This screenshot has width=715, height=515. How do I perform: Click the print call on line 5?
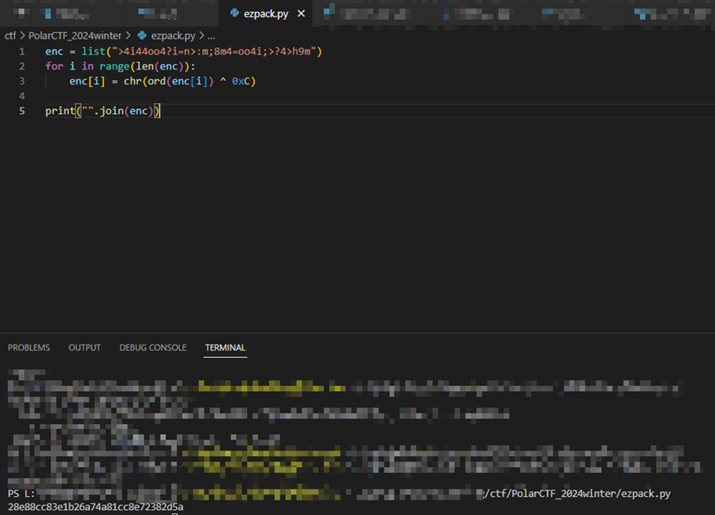click(60, 111)
